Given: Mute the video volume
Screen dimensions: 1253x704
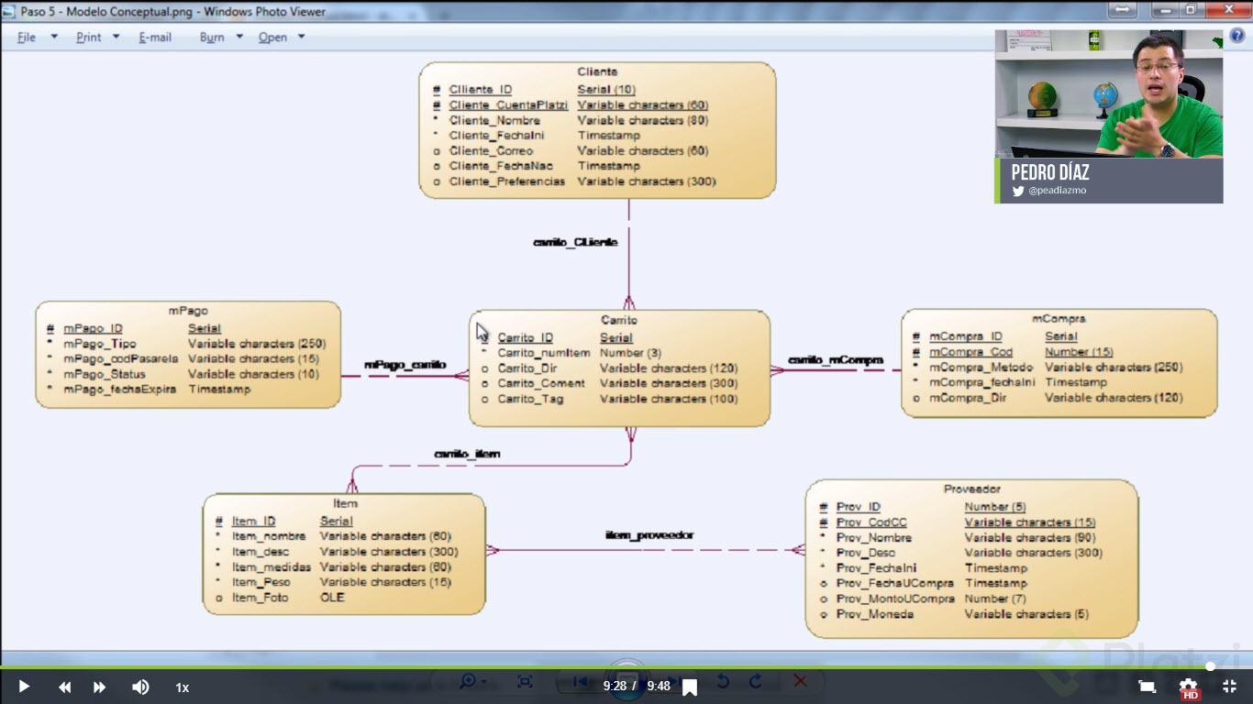Looking at the screenshot, I should (x=139, y=687).
